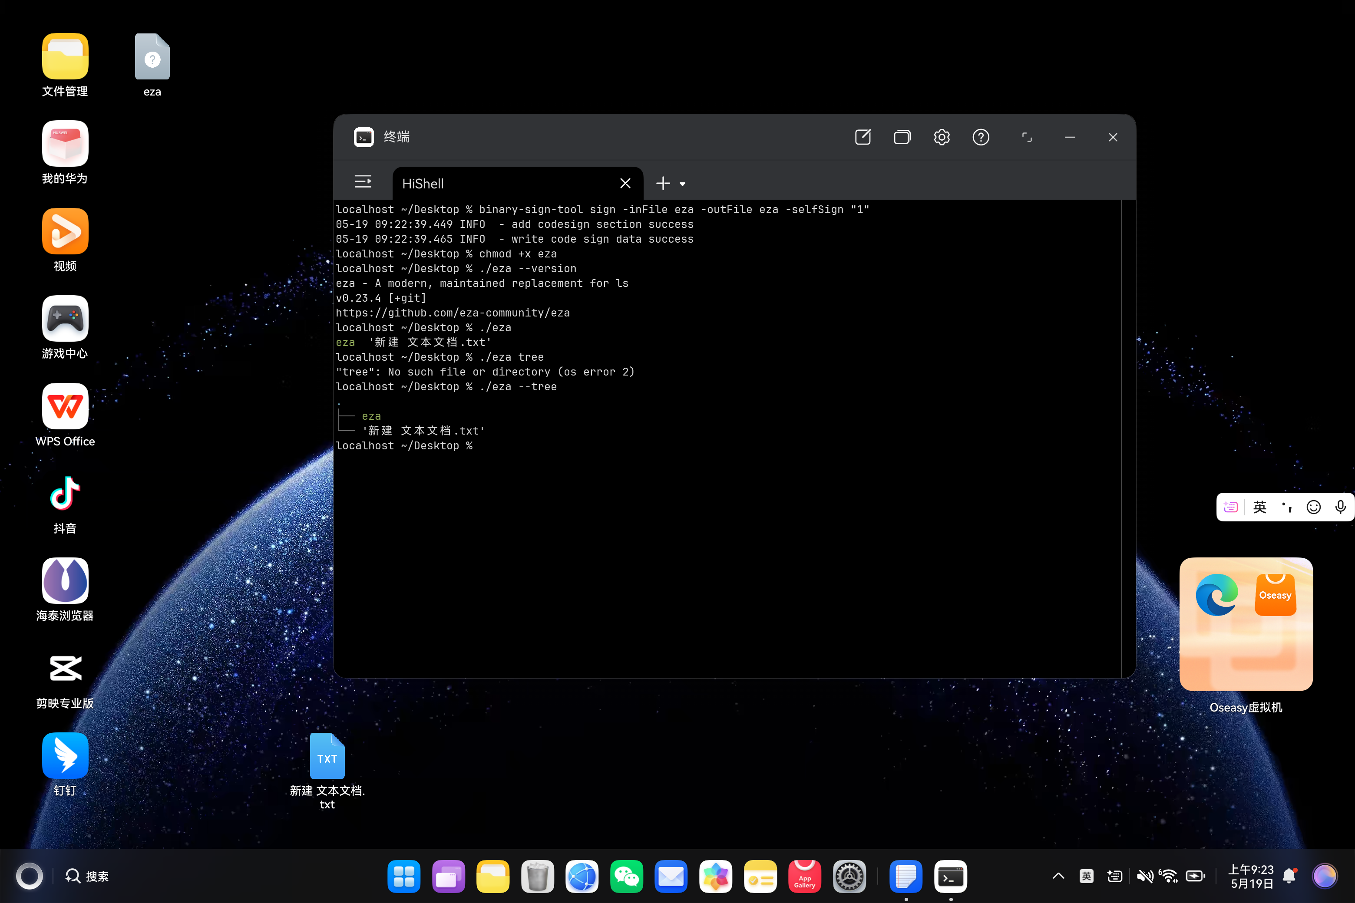The width and height of the screenshot is (1355, 903).
Task: Click the github.com/eza-community/eza URL in terminal
Action: pos(453,313)
